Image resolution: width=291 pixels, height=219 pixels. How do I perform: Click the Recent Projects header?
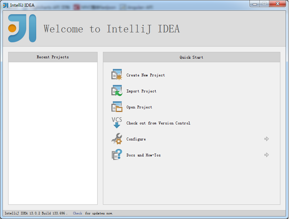coord(53,57)
